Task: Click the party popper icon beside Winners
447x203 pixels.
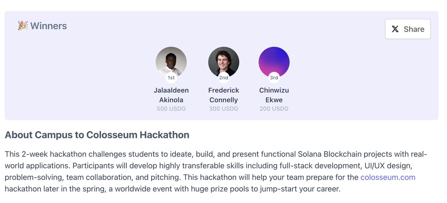Action: coord(23,26)
